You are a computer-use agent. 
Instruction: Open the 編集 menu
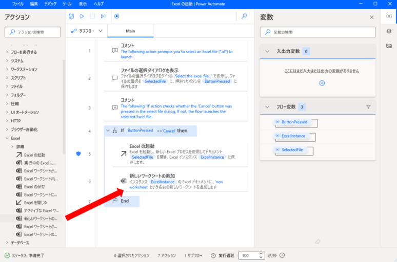(34, 4)
